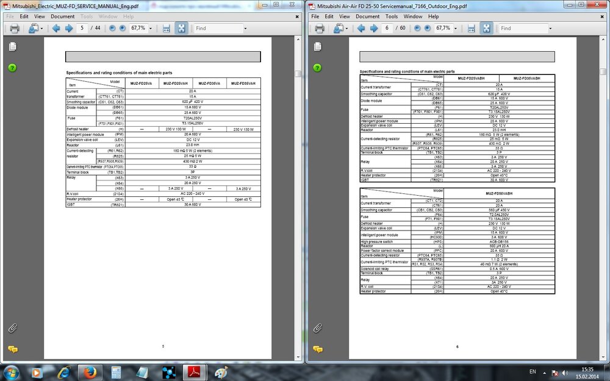Screen dimensions: 610x381
Task: Open zoom level dropdown in right window
Action: pos(456,29)
